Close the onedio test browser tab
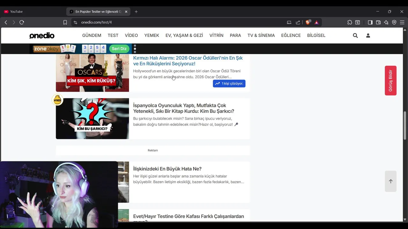This screenshot has width=408, height=229. pyautogui.click(x=126, y=11)
